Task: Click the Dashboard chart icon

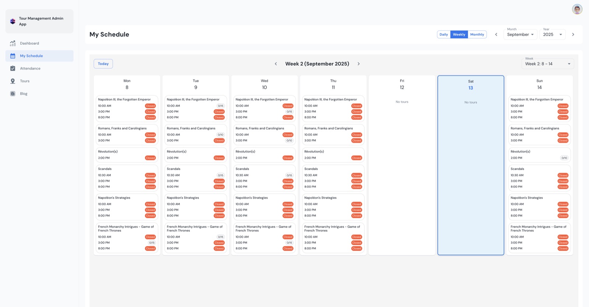Action: click(13, 43)
